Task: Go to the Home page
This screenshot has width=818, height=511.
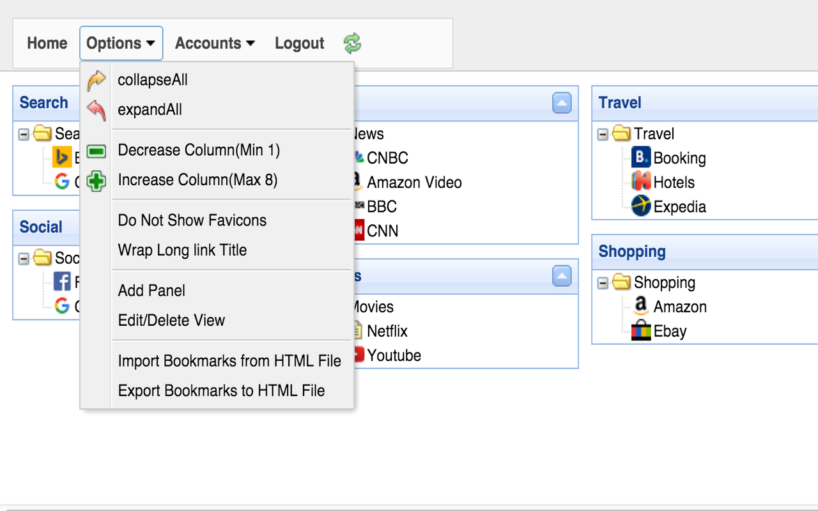Action: point(47,43)
